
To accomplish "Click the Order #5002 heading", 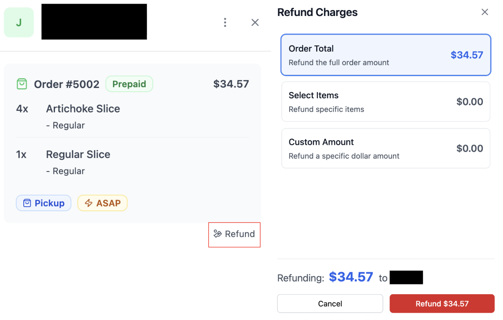I will click(66, 84).
